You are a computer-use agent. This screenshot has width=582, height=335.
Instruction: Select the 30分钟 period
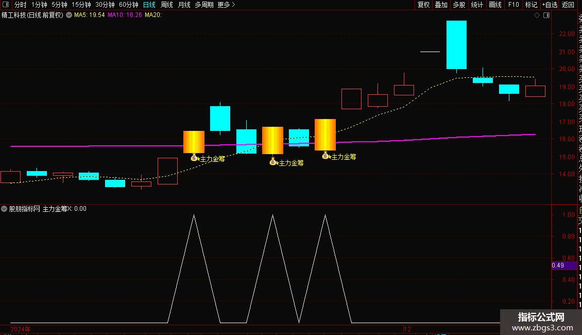pyautogui.click(x=105, y=5)
